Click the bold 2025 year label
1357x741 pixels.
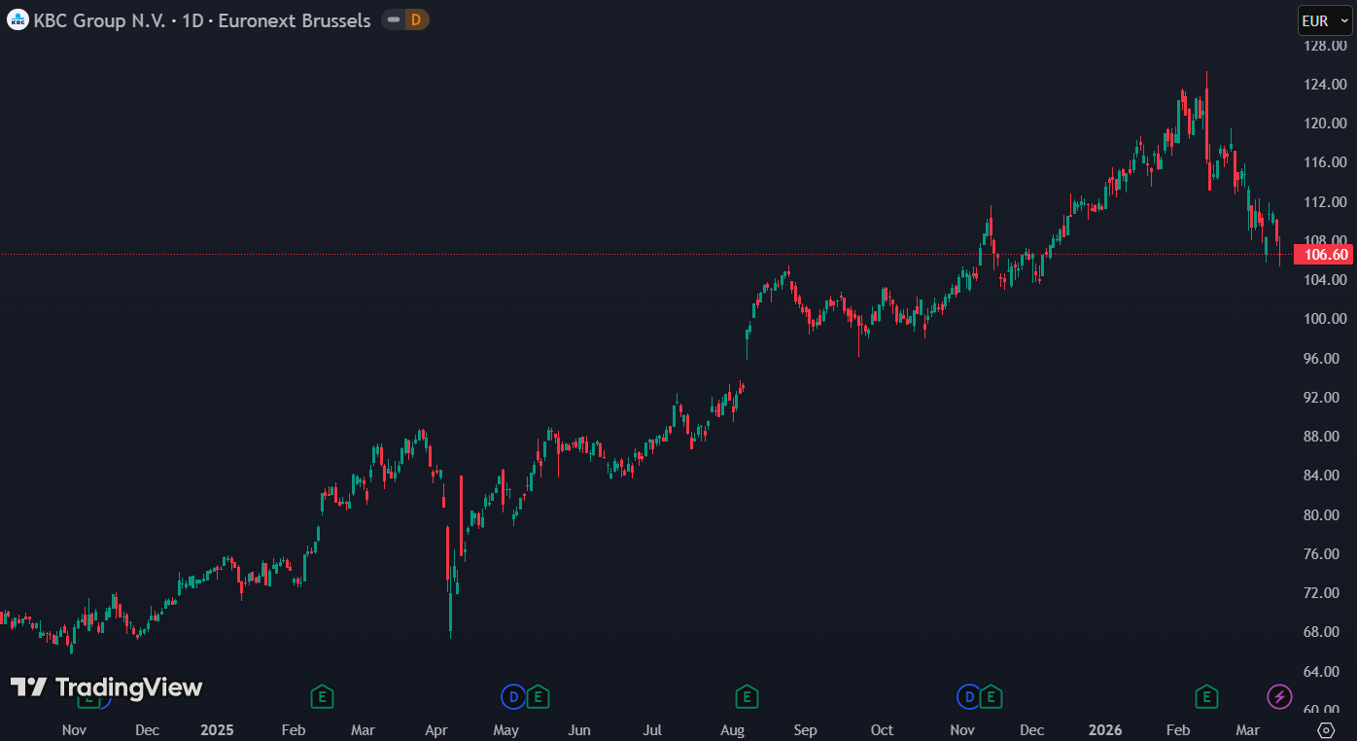tap(217, 730)
